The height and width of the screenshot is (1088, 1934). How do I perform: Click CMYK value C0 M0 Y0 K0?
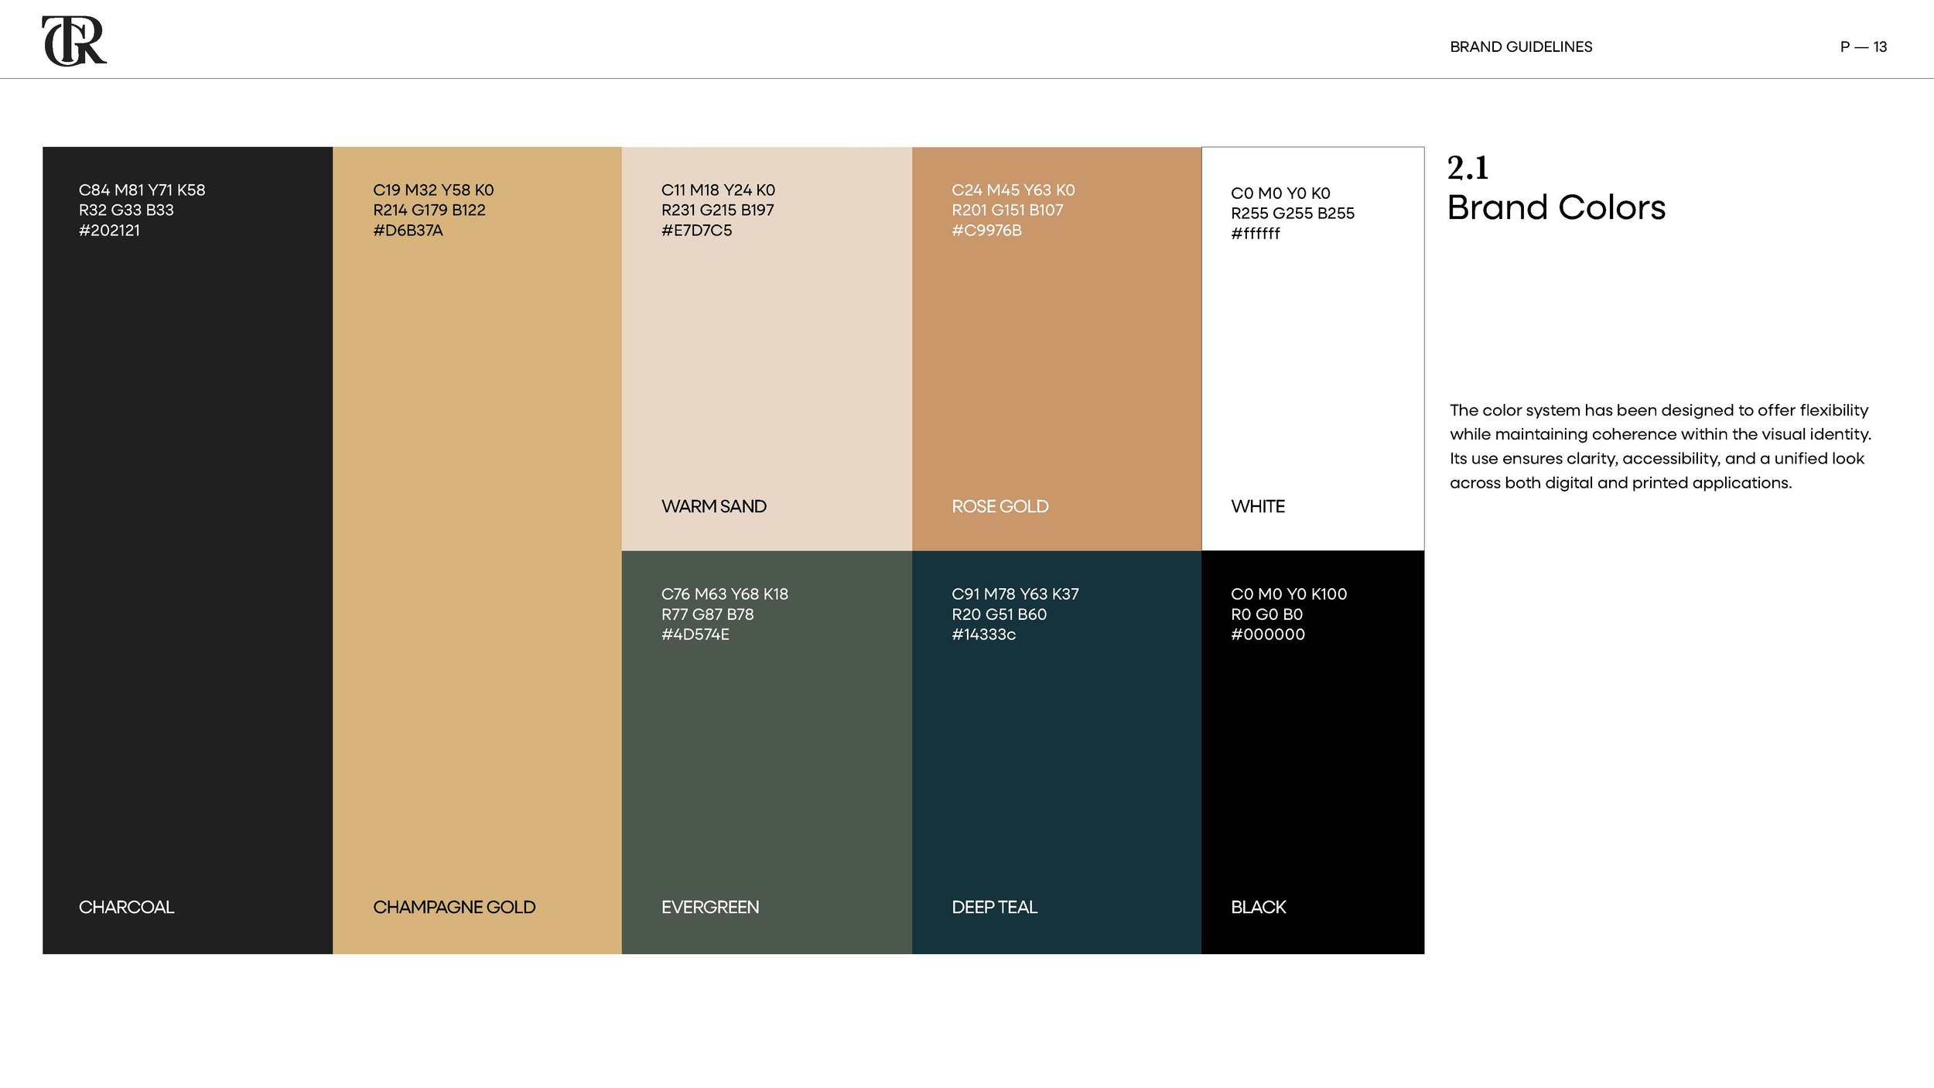1280,193
